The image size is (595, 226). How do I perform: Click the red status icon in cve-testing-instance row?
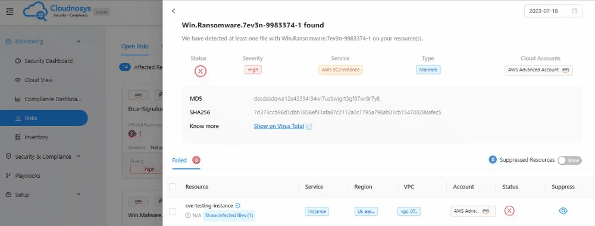coord(509,211)
